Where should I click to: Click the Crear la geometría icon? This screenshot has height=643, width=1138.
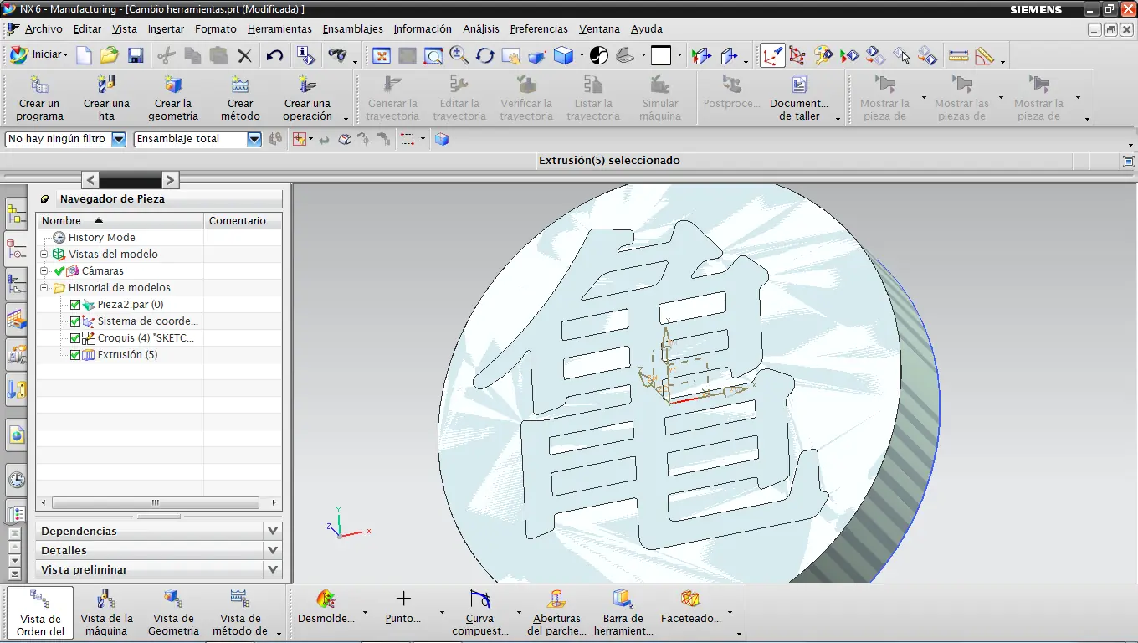(173, 85)
